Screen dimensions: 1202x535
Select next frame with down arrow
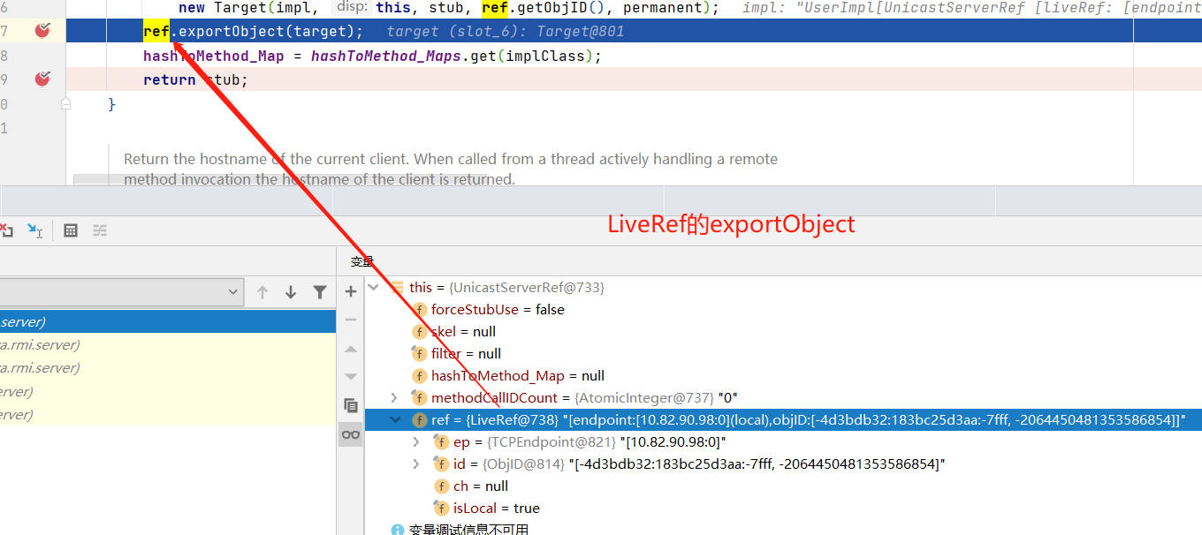coord(291,292)
